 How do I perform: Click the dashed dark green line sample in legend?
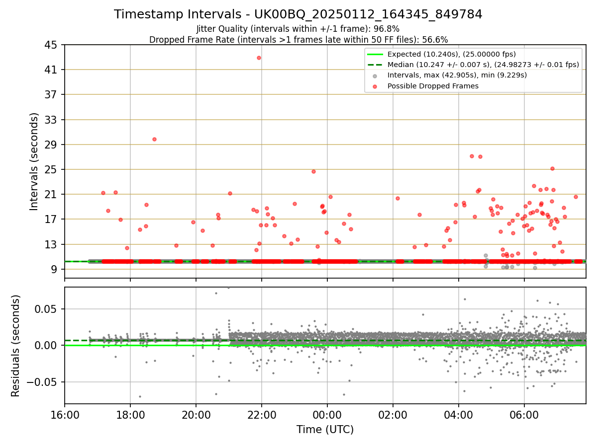pyautogui.click(x=375, y=65)
